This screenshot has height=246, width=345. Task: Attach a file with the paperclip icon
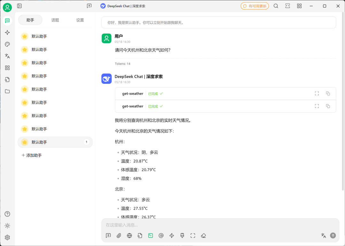point(119,236)
